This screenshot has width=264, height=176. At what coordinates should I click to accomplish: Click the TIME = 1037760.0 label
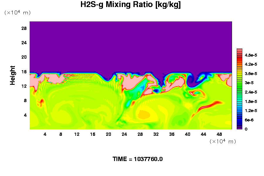point(138,159)
